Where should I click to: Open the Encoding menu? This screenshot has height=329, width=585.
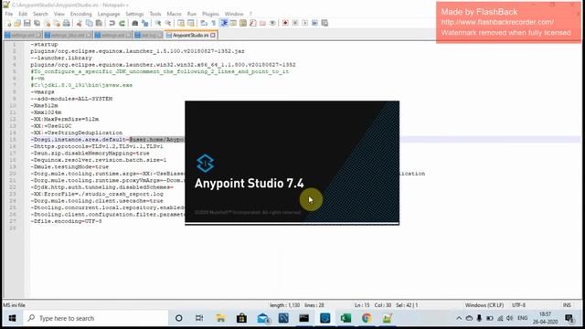pyautogui.click(x=81, y=14)
